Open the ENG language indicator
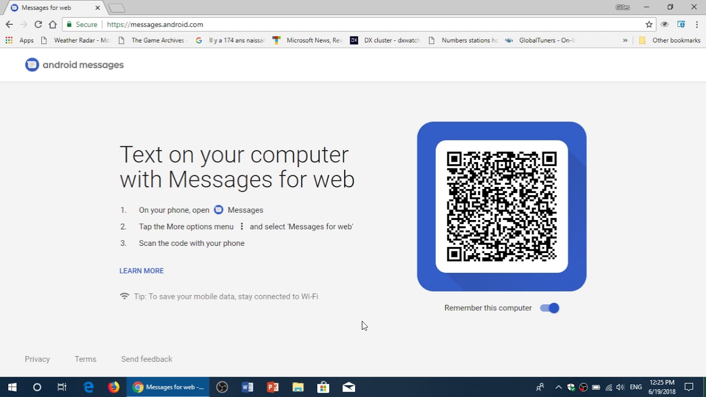Screen dimensions: 706x397 [x=636, y=387]
